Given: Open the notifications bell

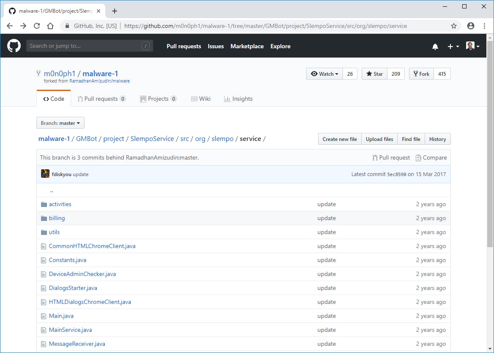Looking at the screenshot, I should point(435,47).
